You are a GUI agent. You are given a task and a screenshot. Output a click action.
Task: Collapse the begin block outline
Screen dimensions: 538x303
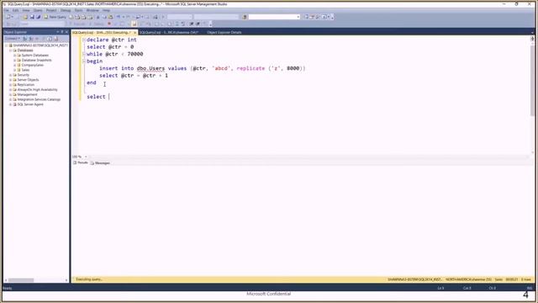click(x=84, y=61)
